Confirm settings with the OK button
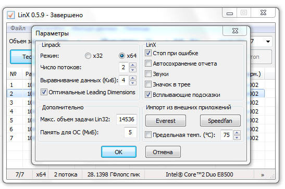The height and width of the screenshot is (189, 285). (x=119, y=152)
